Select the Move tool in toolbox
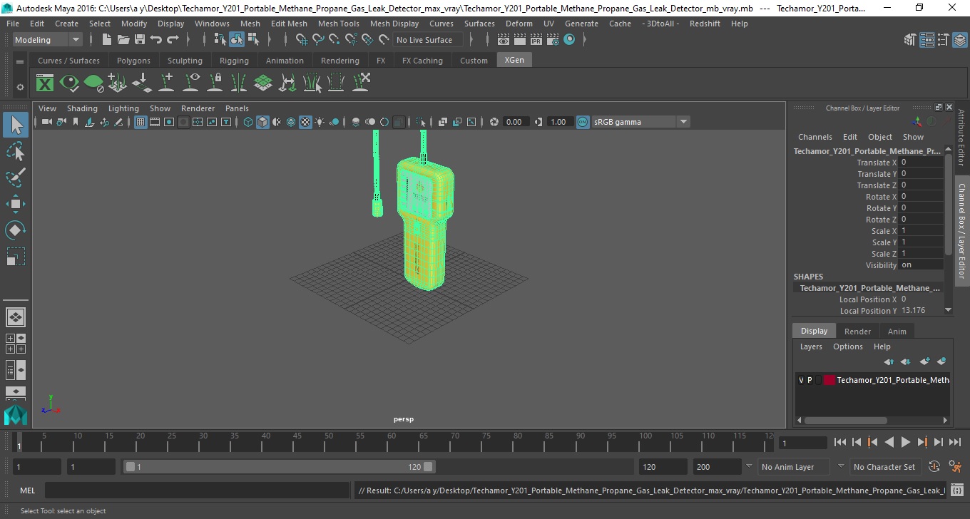The image size is (970, 519). pyautogui.click(x=16, y=204)
